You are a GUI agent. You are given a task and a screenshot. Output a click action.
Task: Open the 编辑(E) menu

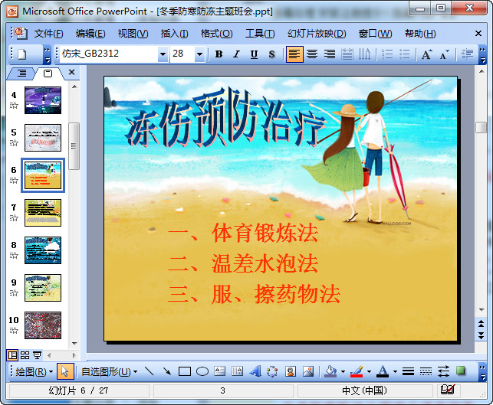click(x=90, y=33)
